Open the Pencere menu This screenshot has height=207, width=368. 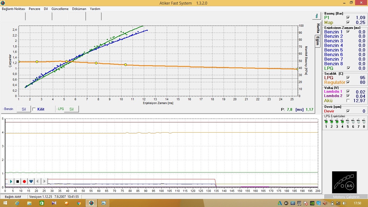34,9
